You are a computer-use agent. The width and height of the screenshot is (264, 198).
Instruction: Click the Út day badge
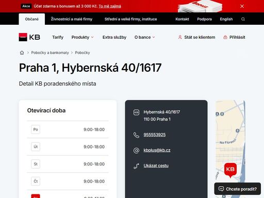click(36, 147)
